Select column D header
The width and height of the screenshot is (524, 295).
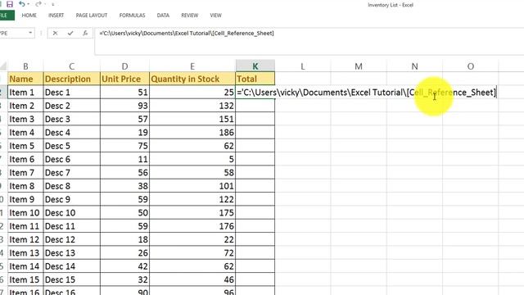point(124,66)
